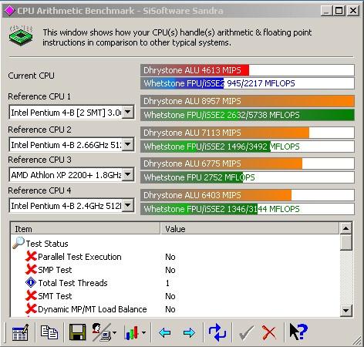The image size is (364, 347).
Task: Refresh benchmark with the blue rotate arrows
Action: click(x=217, y=332)
